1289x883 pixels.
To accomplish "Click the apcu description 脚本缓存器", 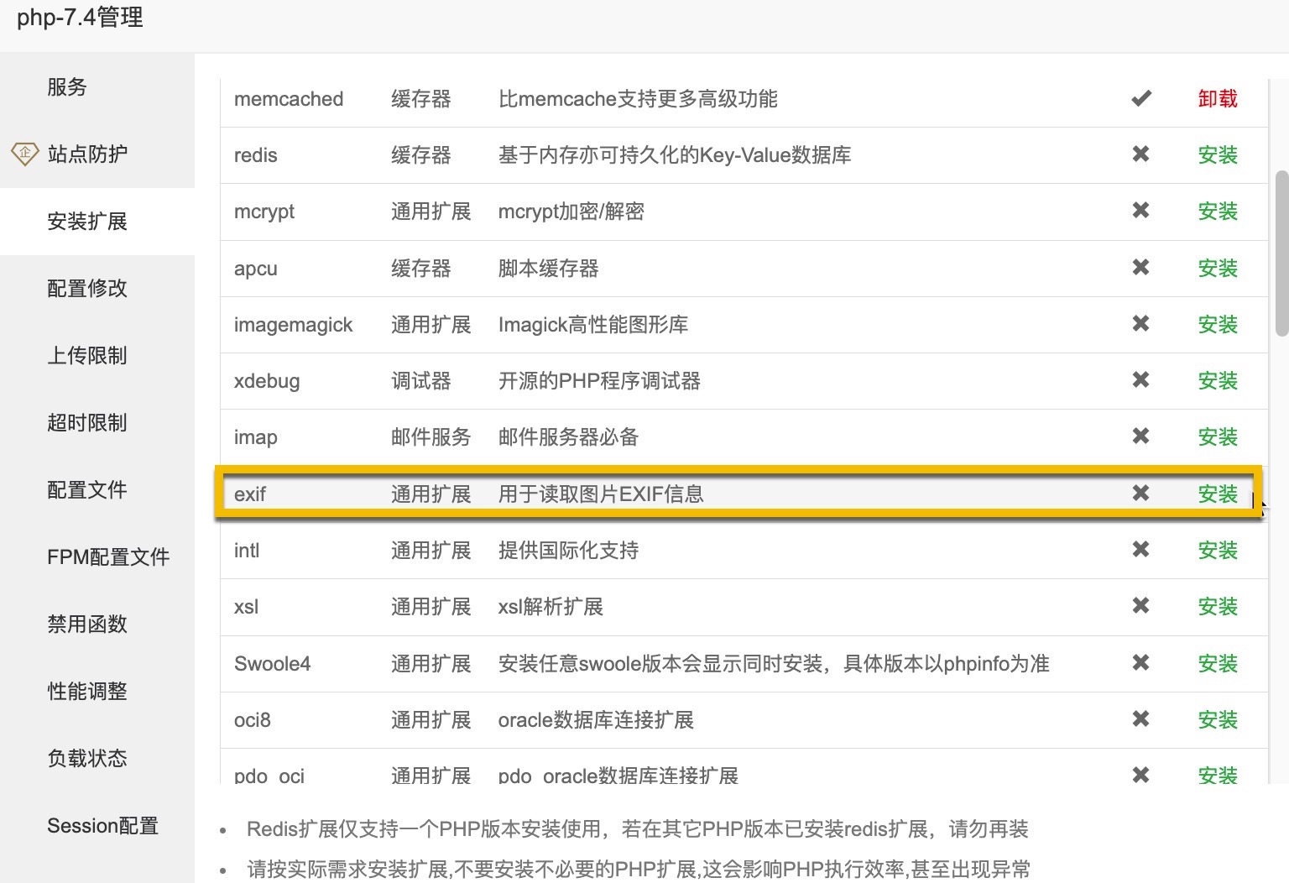I will (549, 269).
